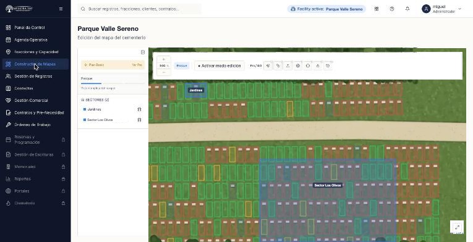Click the search records input field
Viewport: 473px width, 242px height.
(x=139, y=9)
